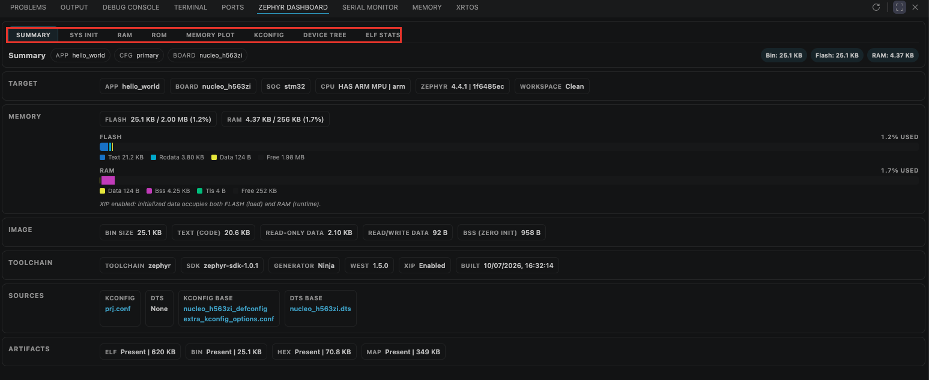Click cyan Rodata 3.80 KB legend swatch
929x380 pixels.
153,158
